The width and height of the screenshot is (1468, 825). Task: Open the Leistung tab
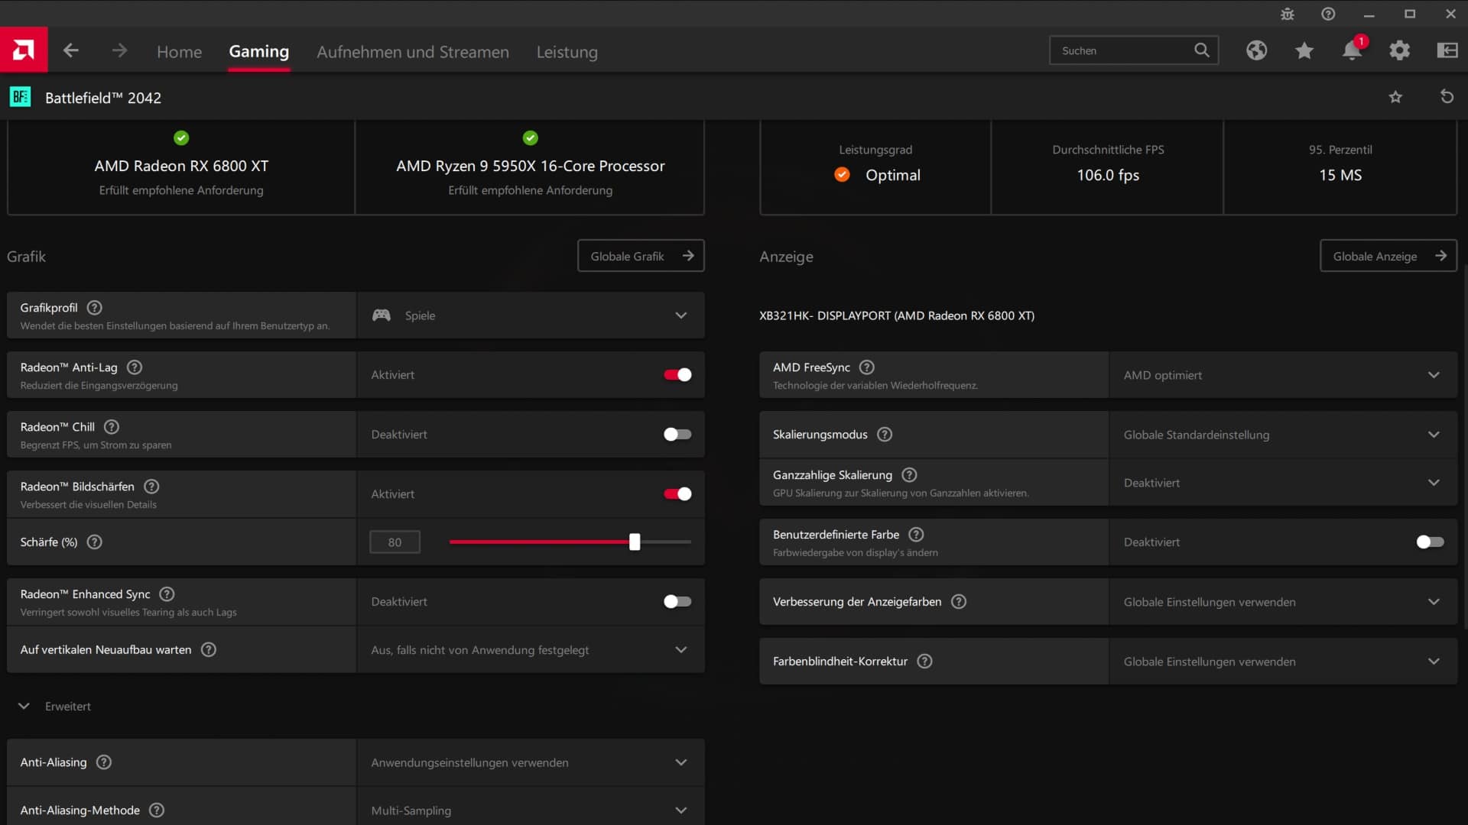(567, 52)
